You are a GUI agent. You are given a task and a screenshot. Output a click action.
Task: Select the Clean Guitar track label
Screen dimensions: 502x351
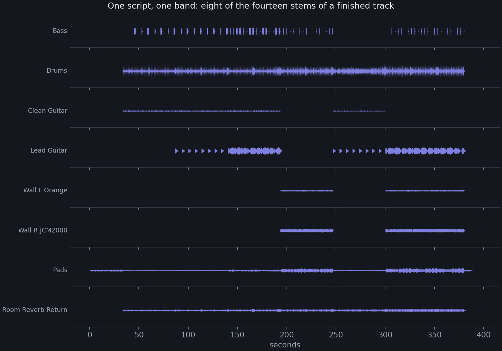pos(48,111)
